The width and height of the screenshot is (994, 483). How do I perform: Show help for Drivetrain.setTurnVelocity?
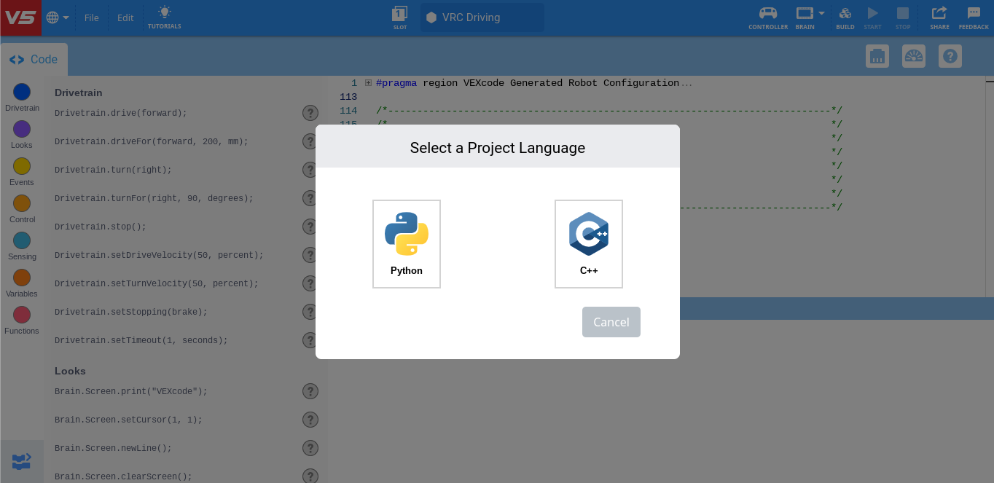point(310,283)
